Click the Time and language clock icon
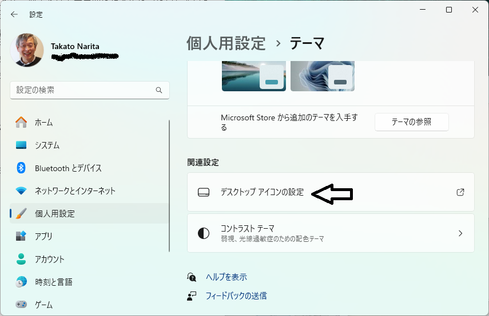 click(21, 282)
